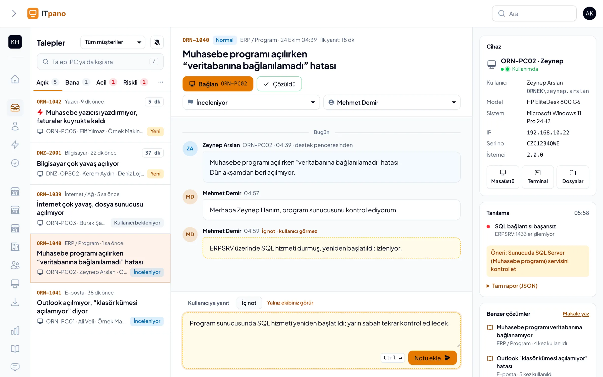603x377 pixels.
Task: Open the chat message sidebar icon
Action: point(15,367)
